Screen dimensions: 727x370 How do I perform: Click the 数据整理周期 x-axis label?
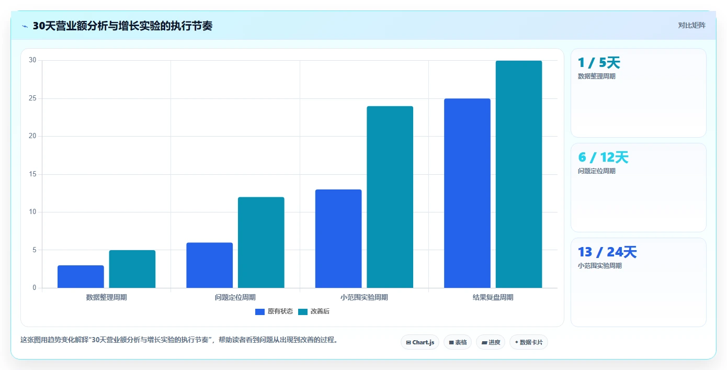(x=107, y=297)
